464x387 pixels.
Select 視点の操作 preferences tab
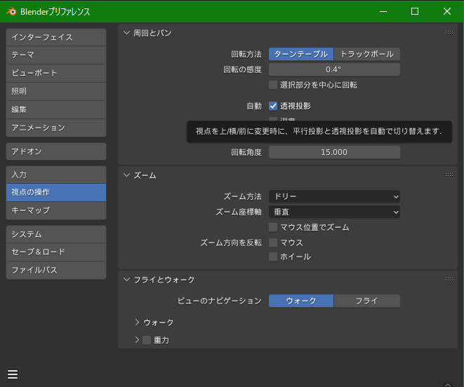pyautogui.click(x=56, y=192)
